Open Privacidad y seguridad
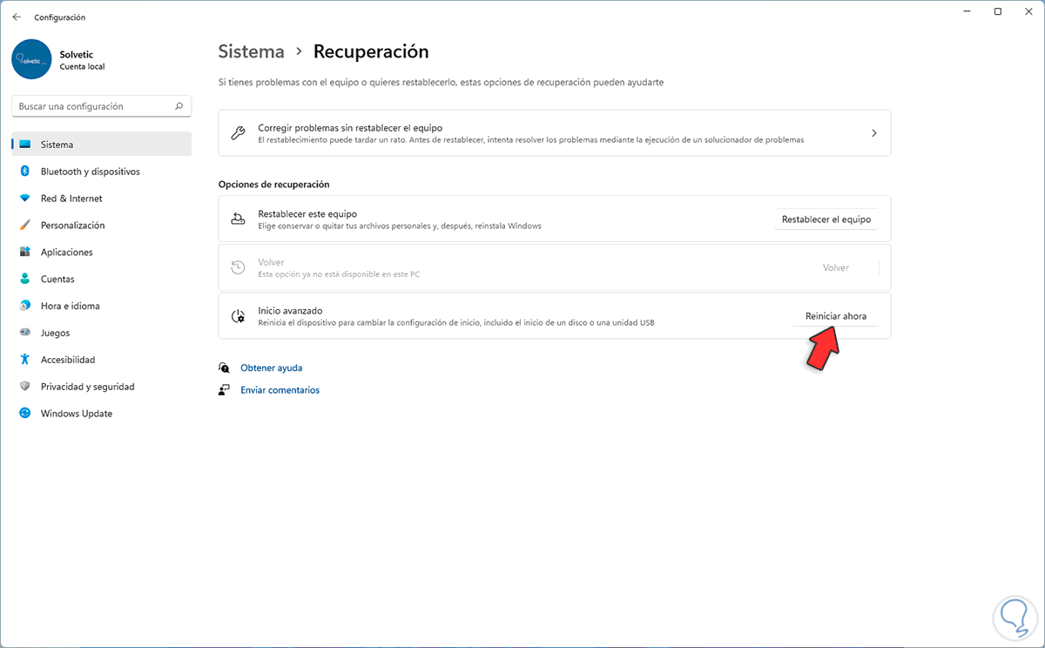Screen dimensions: 1045x648 [x=87, y=387]
